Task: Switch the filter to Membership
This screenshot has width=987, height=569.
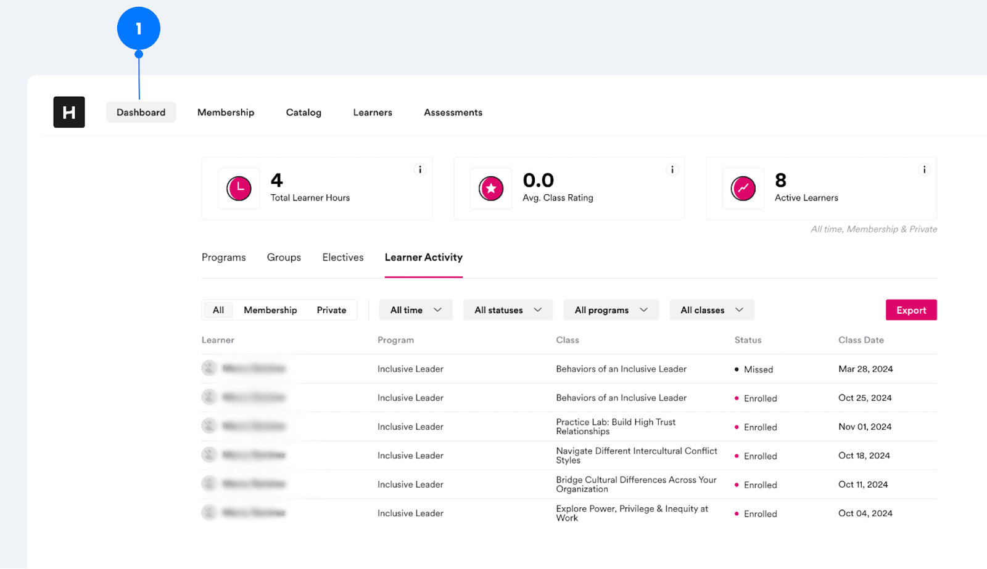Action: [x=270, y=309]
